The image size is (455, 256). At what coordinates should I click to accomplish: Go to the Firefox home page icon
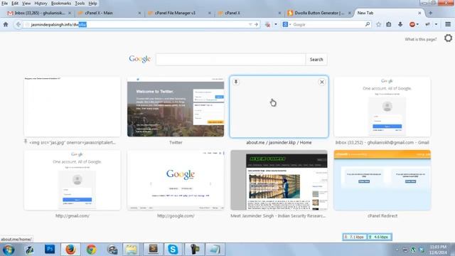[6, 24]
